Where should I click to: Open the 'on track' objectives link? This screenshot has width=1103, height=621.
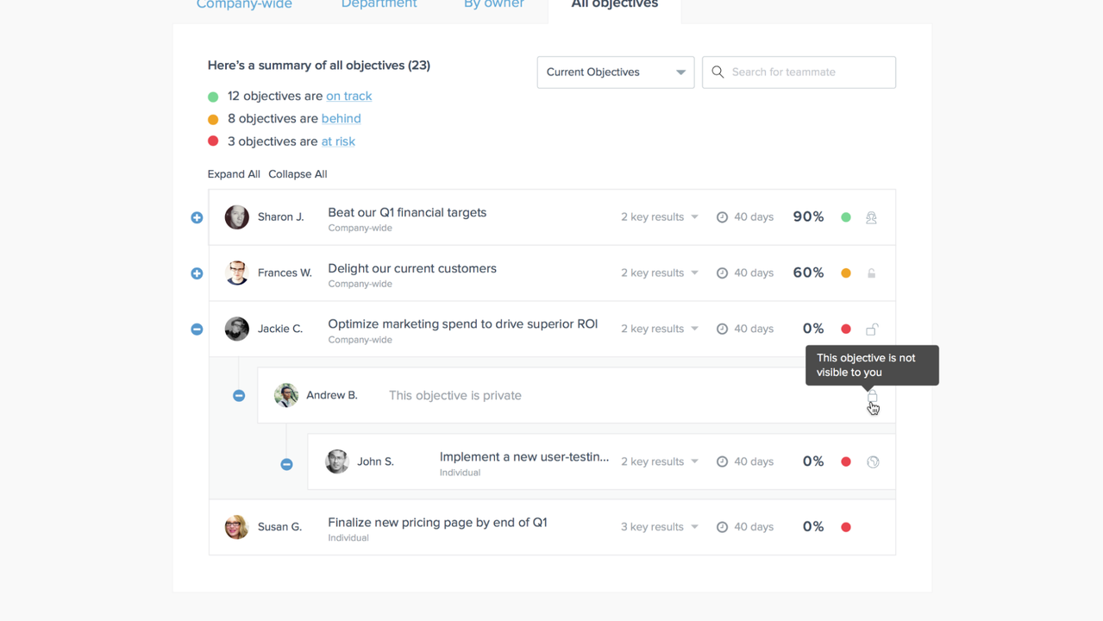click(348, 96)
